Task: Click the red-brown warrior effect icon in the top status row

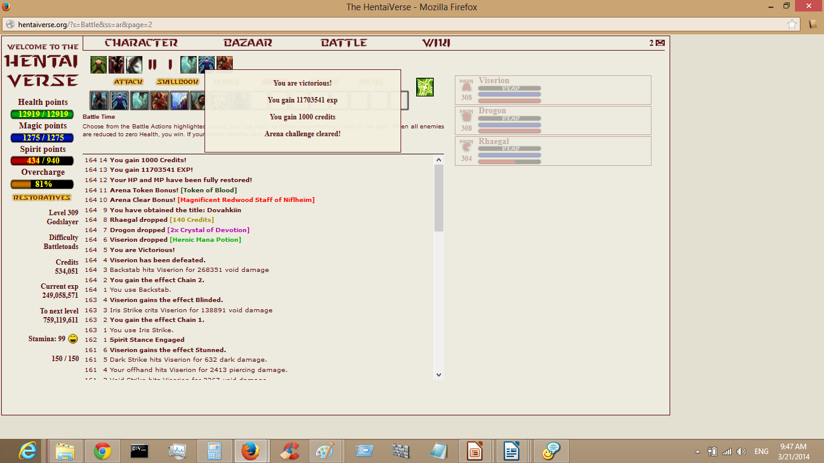Action: coord(224,64)
